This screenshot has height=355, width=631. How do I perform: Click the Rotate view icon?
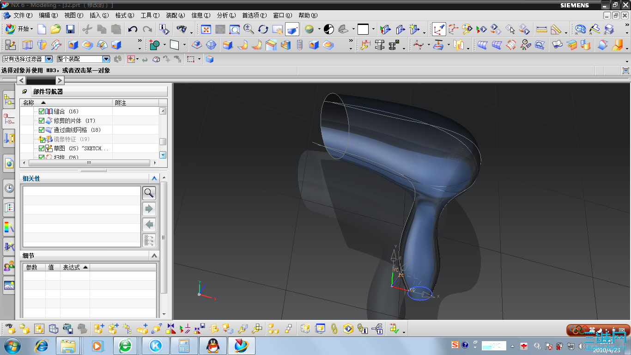pos(263,29)
